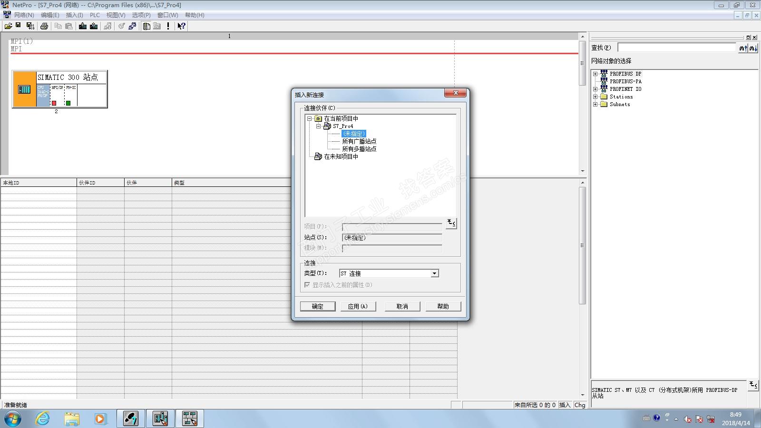Click the context help arrow-question icon
Screen dimensions: 761x428
(x=181, y=26)
